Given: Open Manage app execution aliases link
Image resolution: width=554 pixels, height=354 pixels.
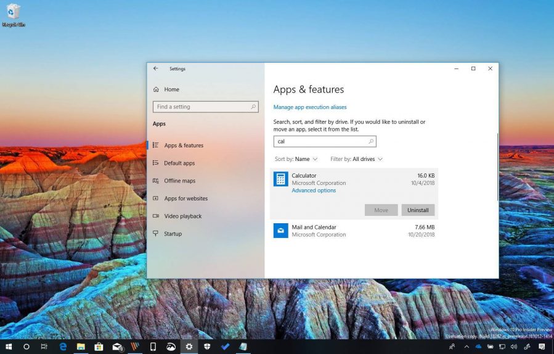Looking at the screenshot, I should coord(310,107).
